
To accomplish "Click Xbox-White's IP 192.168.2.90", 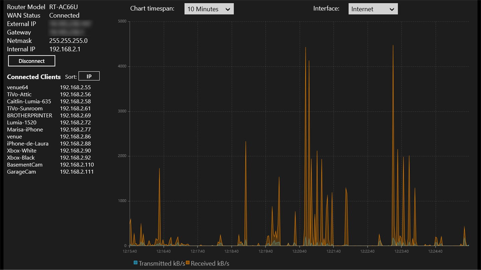I will pyautogui.click(x=75, y=151).
